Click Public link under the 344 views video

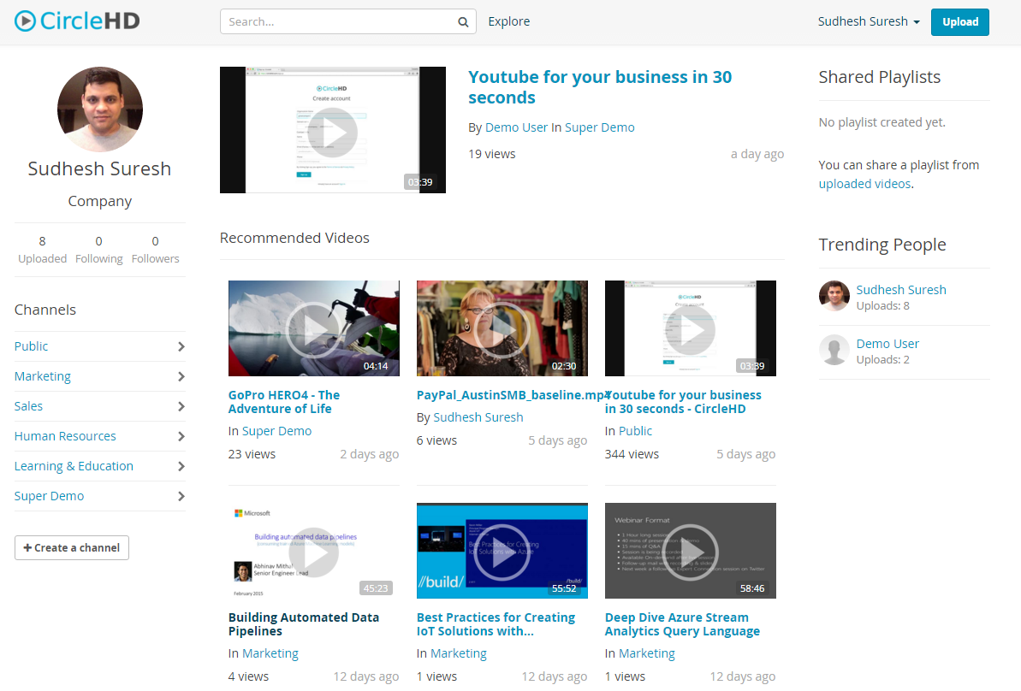coord(636,431)
